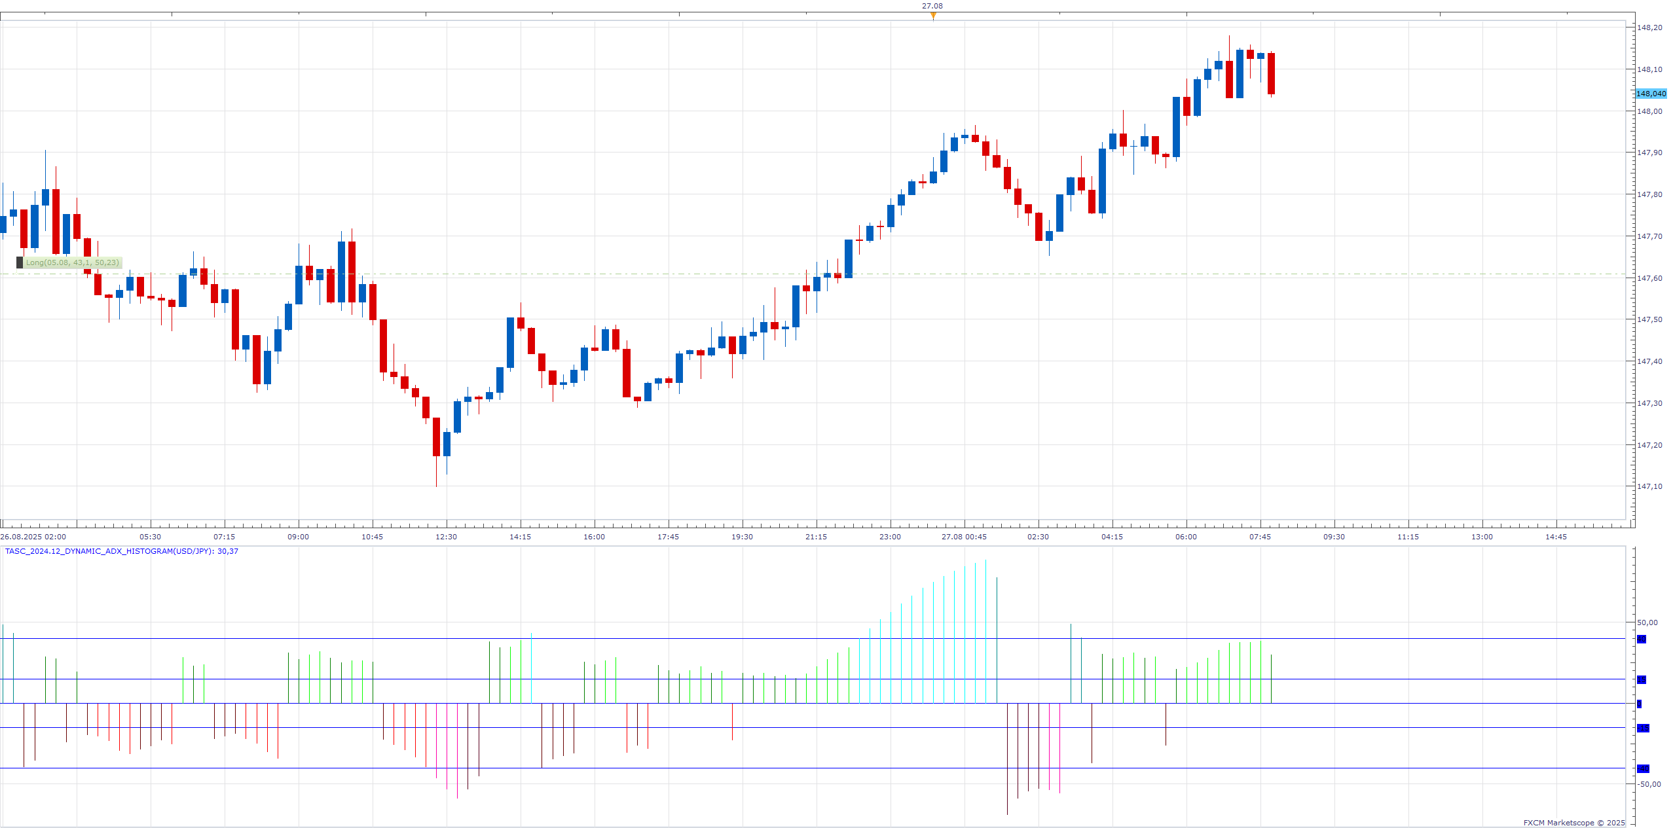Click the 10:45 time axis label

373,537
